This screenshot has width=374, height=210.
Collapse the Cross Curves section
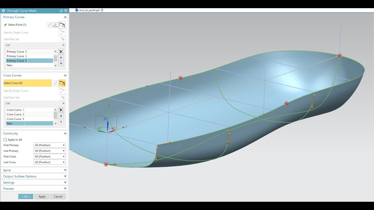65,76
